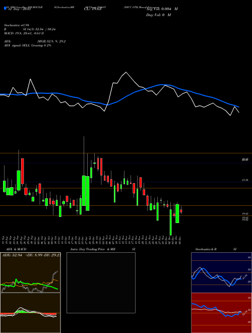252x333 pixels.
Task: Click the 'ADX: 52.94 +DY: 8.99 -DY: 29.21' readout
Action: [x=31, y=255]
